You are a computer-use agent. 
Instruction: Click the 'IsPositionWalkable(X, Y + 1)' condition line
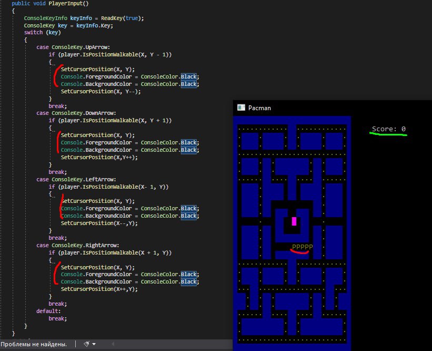tap(110, 121)
